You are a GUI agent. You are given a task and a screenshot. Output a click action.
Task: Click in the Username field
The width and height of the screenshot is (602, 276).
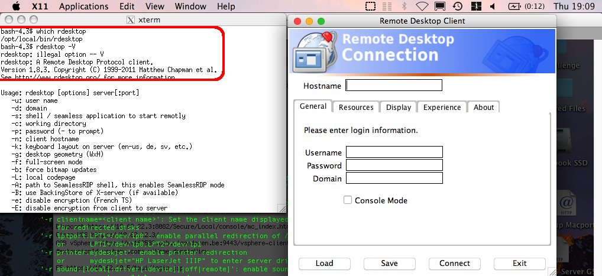pyautogui.click(x=394, y=152)
